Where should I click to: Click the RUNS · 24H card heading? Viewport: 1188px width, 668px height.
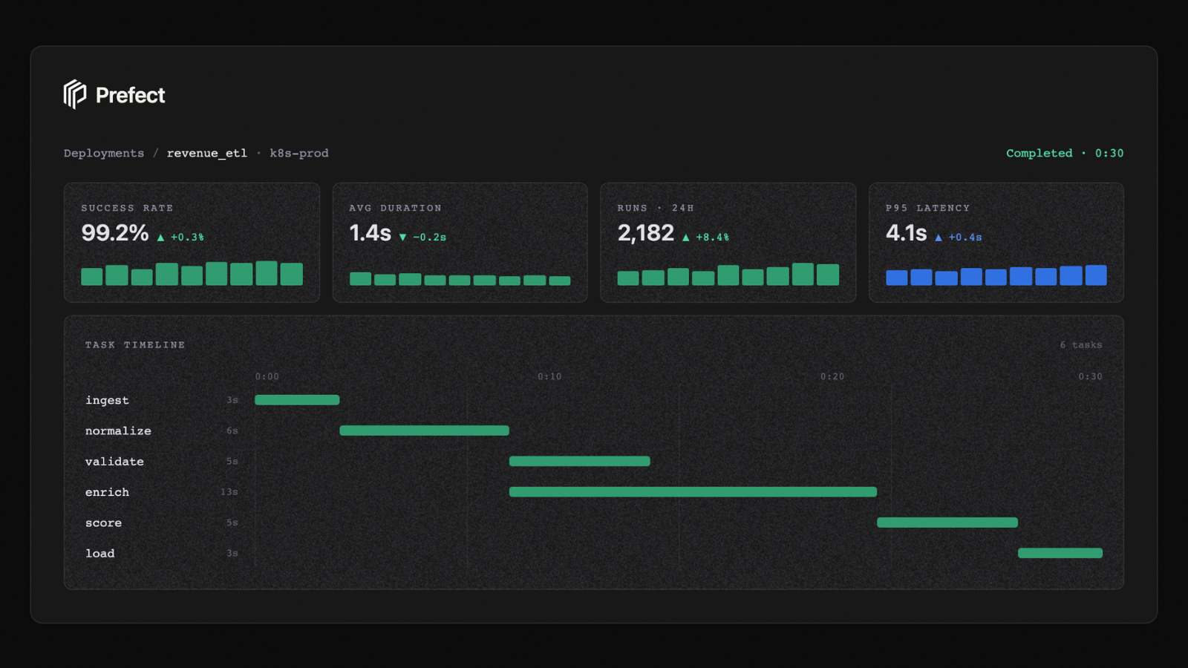point(656,208)
